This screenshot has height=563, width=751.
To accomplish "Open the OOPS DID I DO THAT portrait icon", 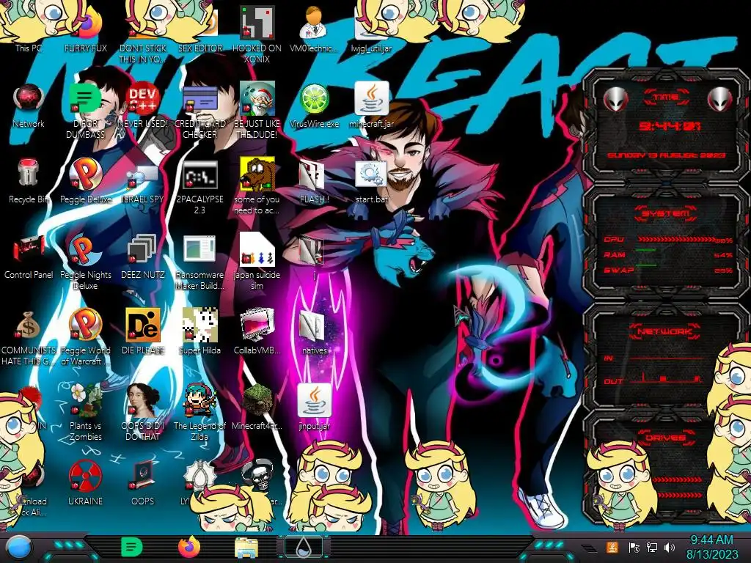I will tap(143, 400).
